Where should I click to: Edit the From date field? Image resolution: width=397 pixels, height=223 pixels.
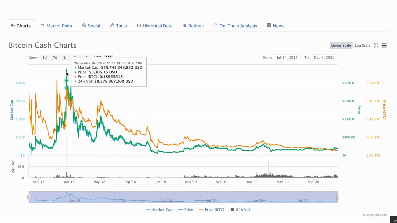(x=287, y=58)
